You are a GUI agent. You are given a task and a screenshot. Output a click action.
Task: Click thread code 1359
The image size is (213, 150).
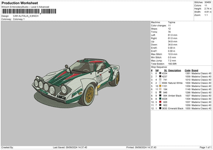pyautogui.click(x=188, y=86)
